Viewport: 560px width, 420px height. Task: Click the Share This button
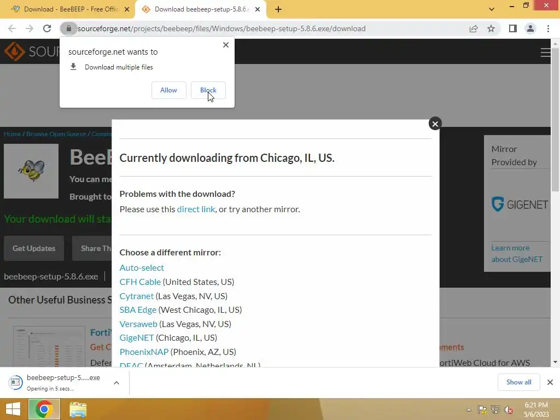pos(92,248)
